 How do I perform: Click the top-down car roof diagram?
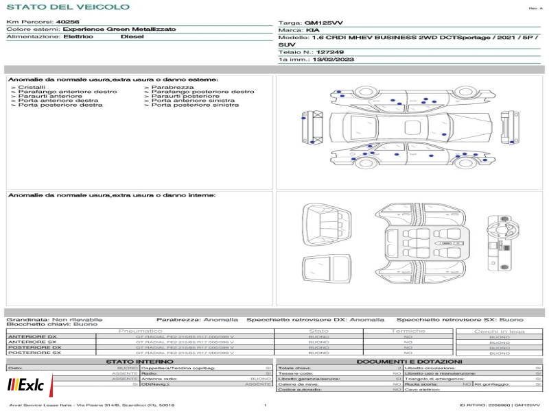[410, 127]
